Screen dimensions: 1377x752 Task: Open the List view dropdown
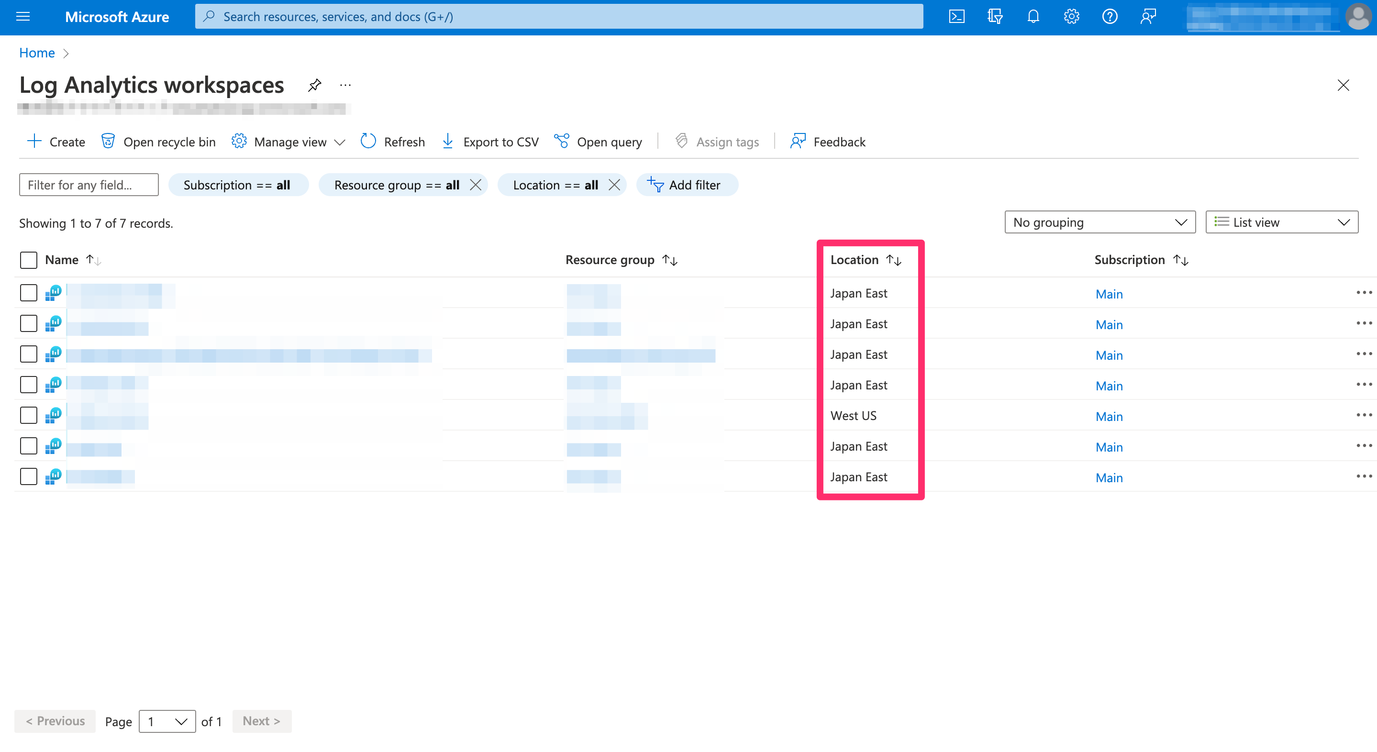[1281, 222]
